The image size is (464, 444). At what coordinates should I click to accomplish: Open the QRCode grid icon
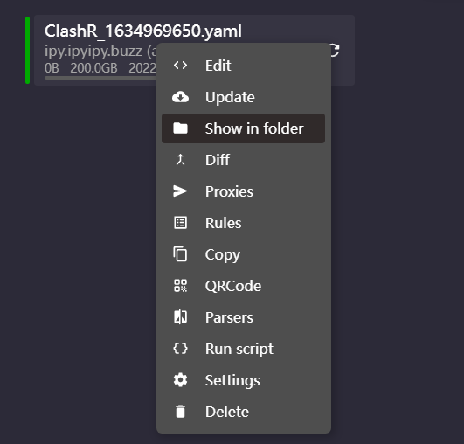[180, 286]
